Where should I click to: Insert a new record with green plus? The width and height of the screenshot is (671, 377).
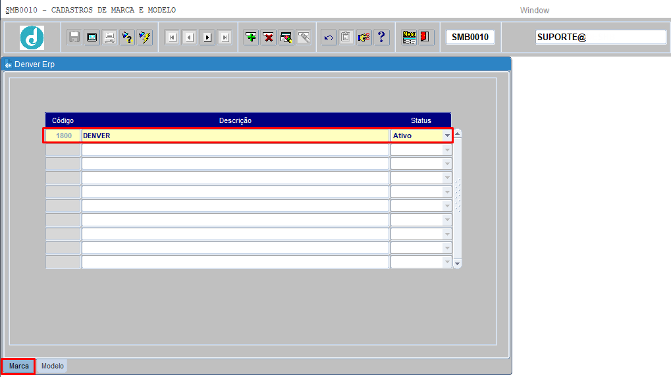pos(251,38)
